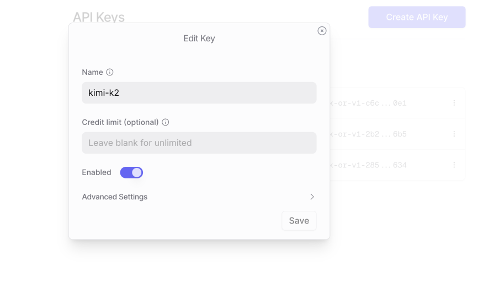Toggle the Enabled switch off
This screenshot has width=494, height=283.
[131, 172]
